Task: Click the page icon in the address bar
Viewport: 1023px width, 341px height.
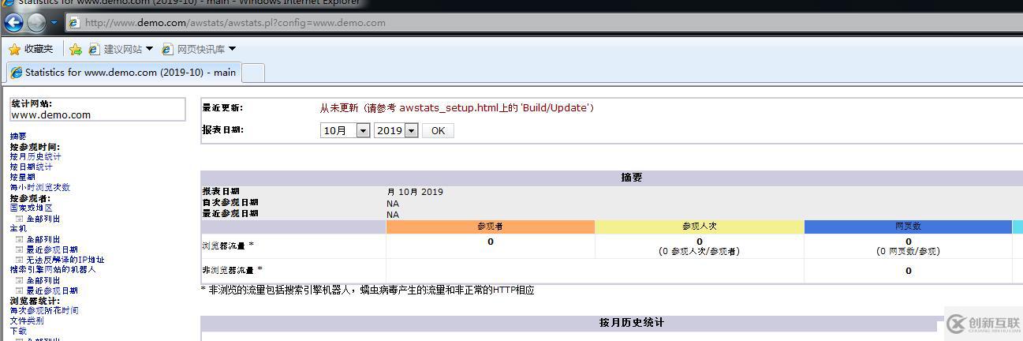Action: coord(74,23)
